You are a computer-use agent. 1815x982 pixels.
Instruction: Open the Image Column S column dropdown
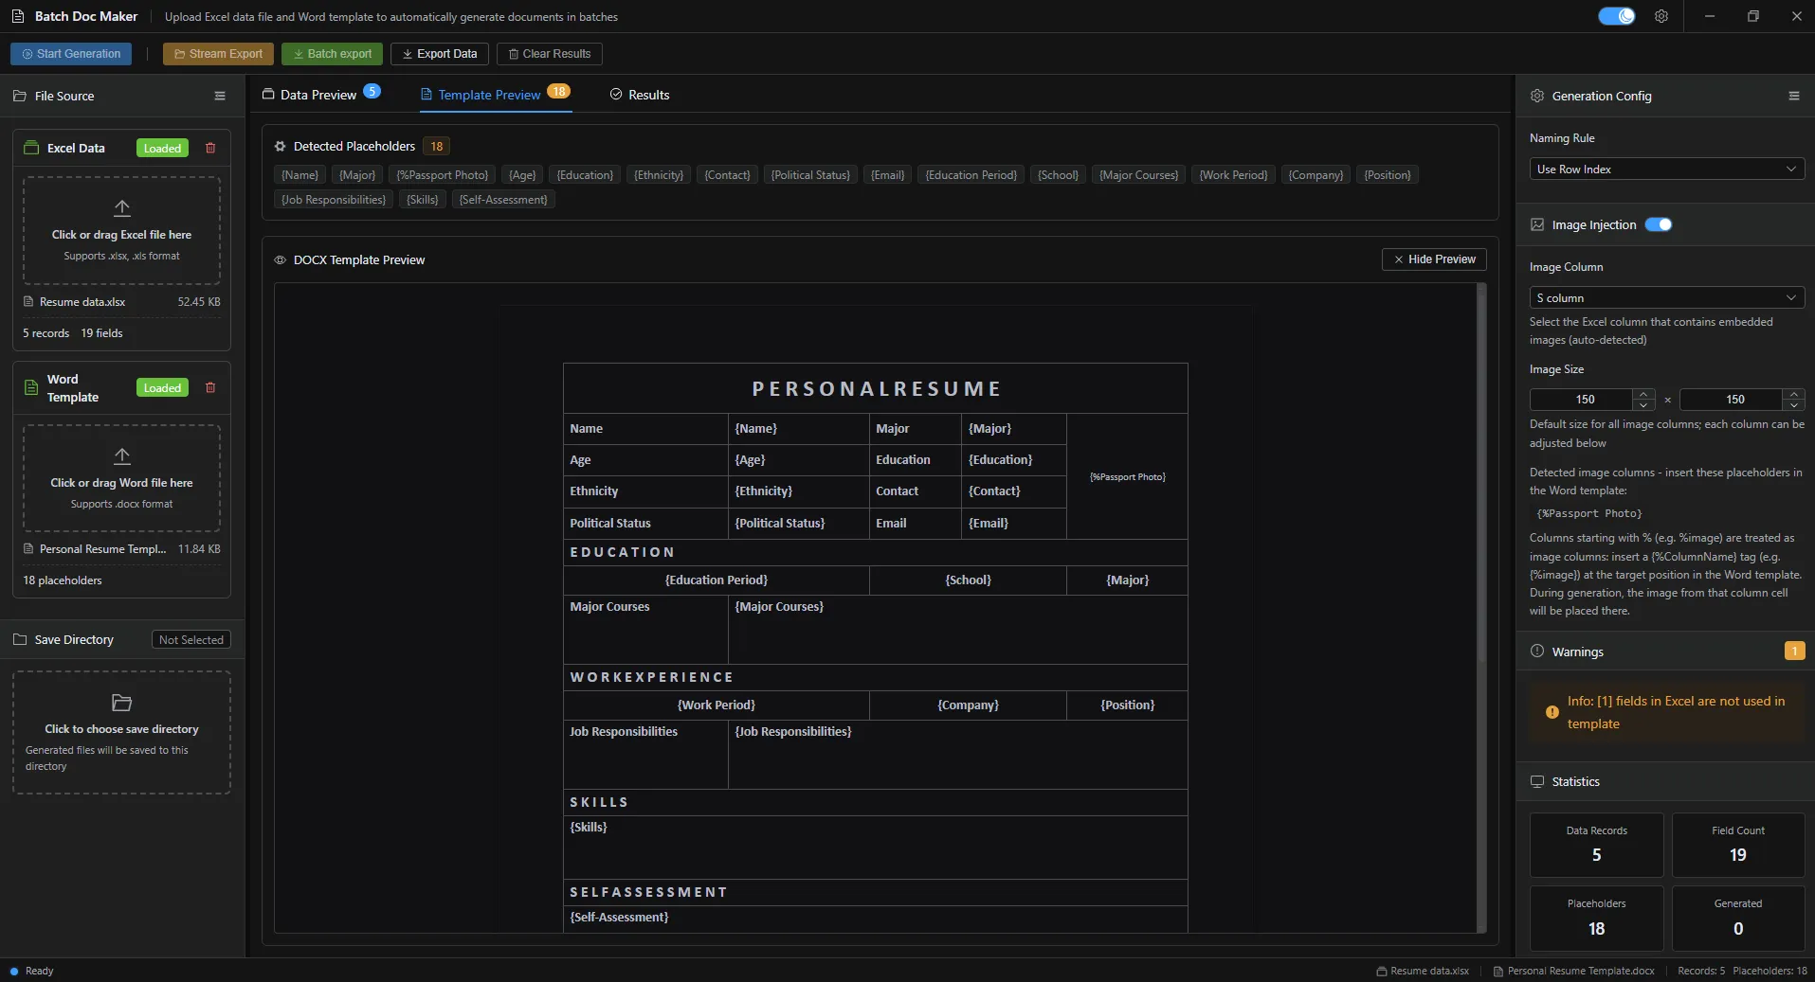pos(1666,297)
